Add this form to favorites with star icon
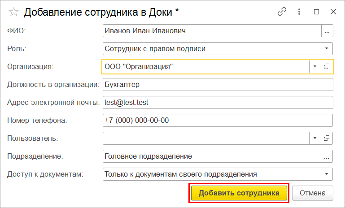The height and width of the screenshot is (208, 345). (13, 12)
